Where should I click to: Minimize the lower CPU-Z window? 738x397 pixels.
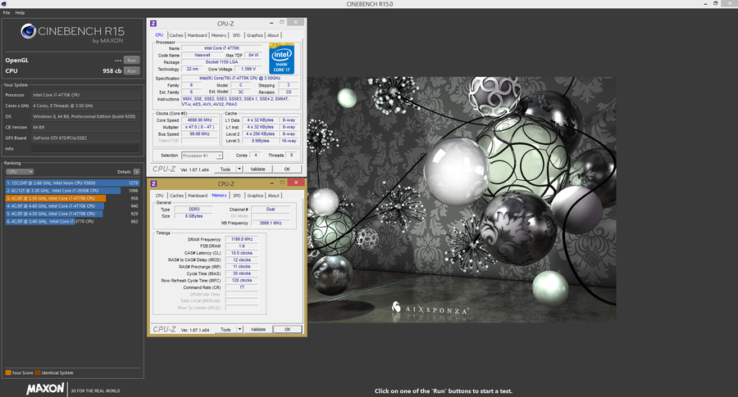tap(272, 183)
